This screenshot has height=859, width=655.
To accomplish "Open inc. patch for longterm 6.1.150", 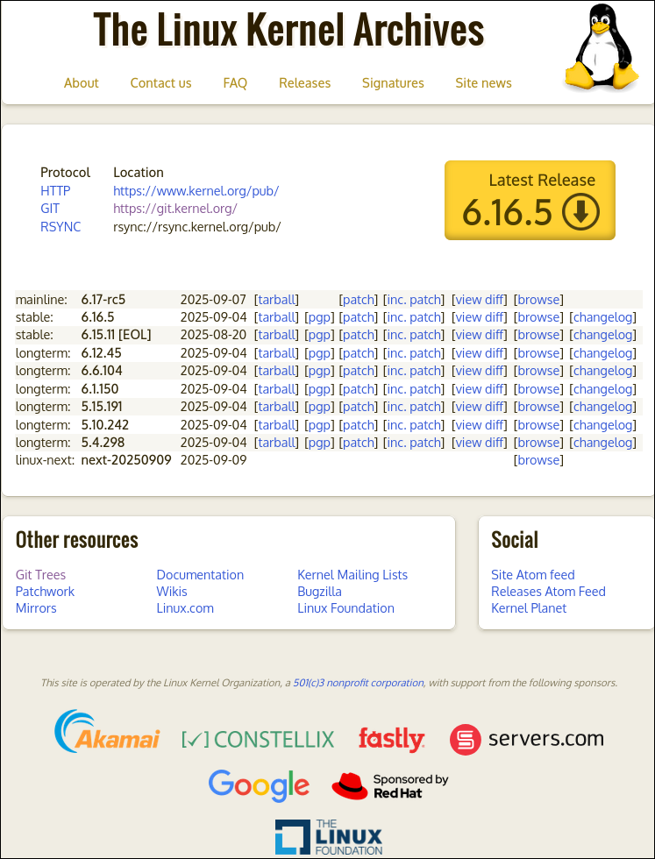I will (x=415, y=389).
